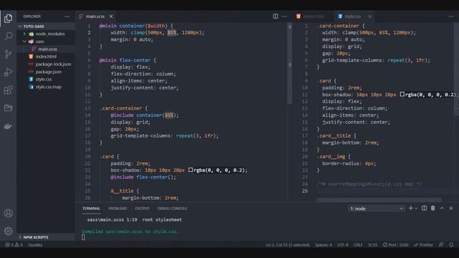
Task: Change Spaces: 4 indentation setting
Action: (x=323, y=245)
